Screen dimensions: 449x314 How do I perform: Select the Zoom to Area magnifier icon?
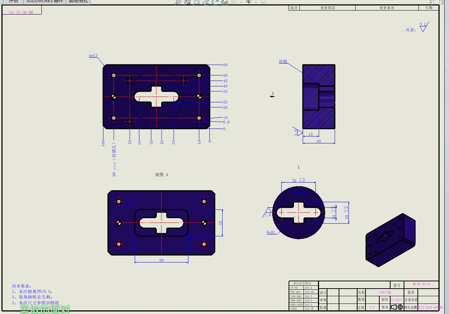(x=187, y=2)
